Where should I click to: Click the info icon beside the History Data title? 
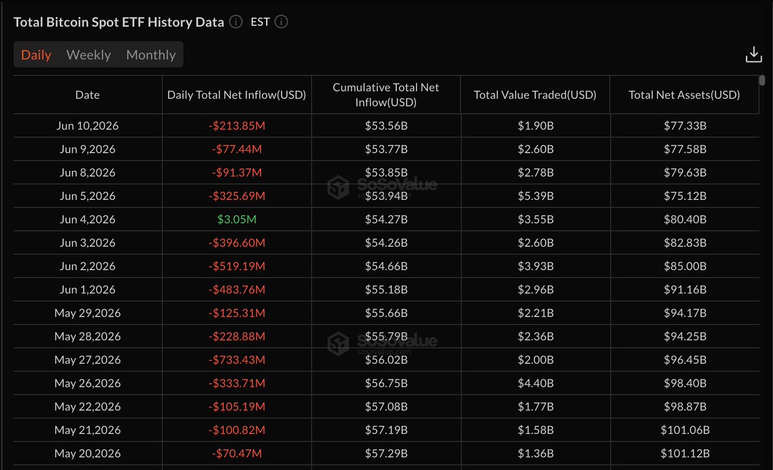point(236,22)
